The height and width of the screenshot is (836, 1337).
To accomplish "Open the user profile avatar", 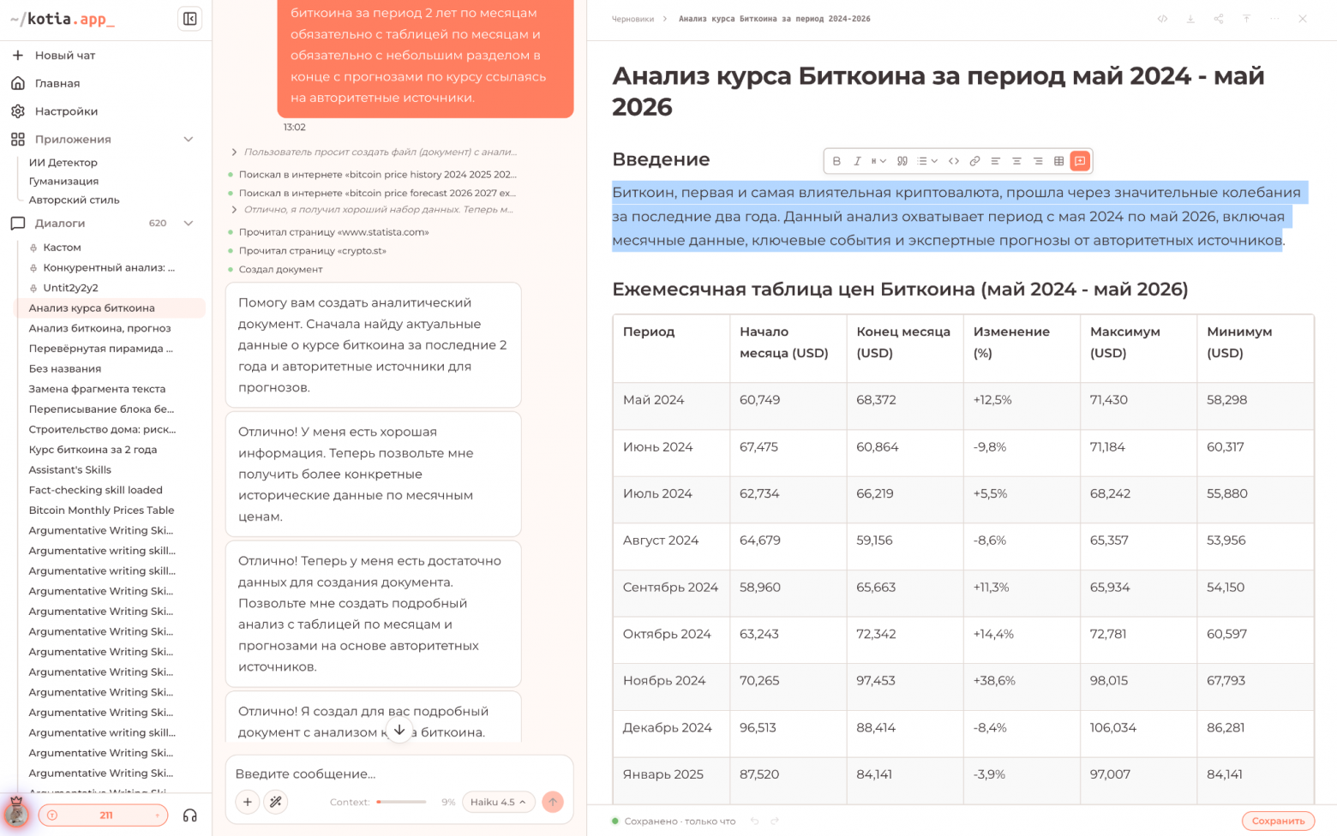I will (16, 814).
